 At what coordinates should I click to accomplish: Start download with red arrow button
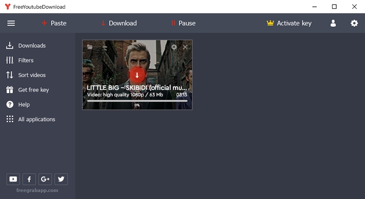pos(137,75)
